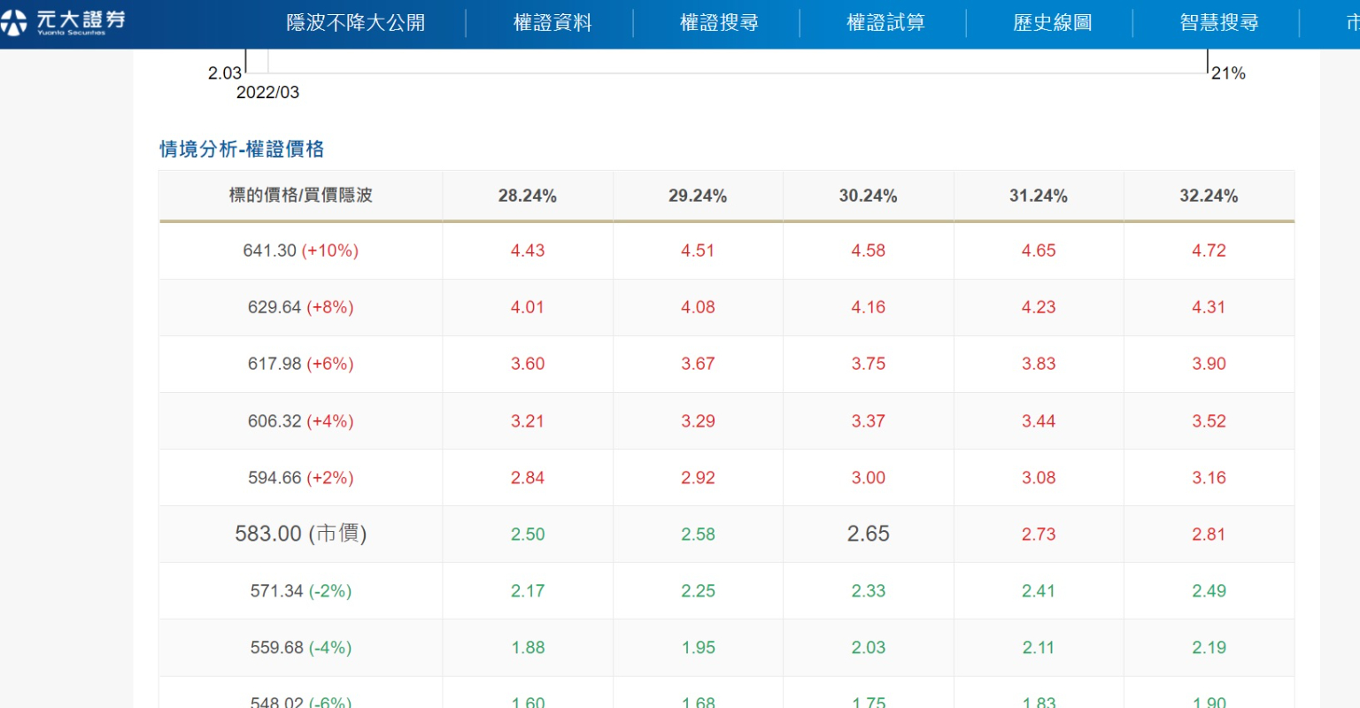This screenshot has height=708, width=1360.
Task: Click value 4.72 in the +10% row
Action: coord(1208,250)
